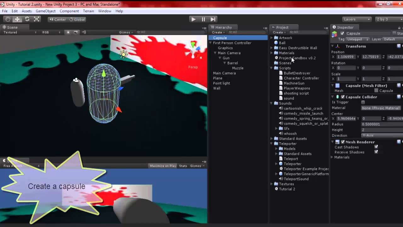
Task: Click the Step frame button
Action: click(x=213, y=19)
